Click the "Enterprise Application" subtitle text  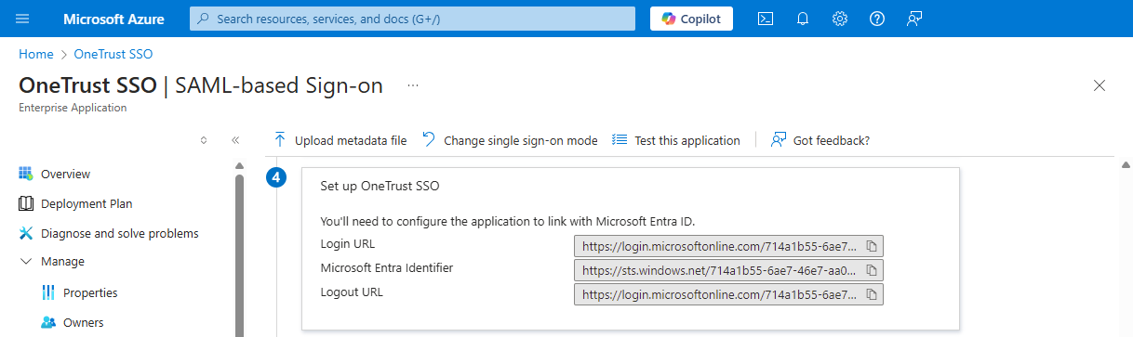coord(73,108)
